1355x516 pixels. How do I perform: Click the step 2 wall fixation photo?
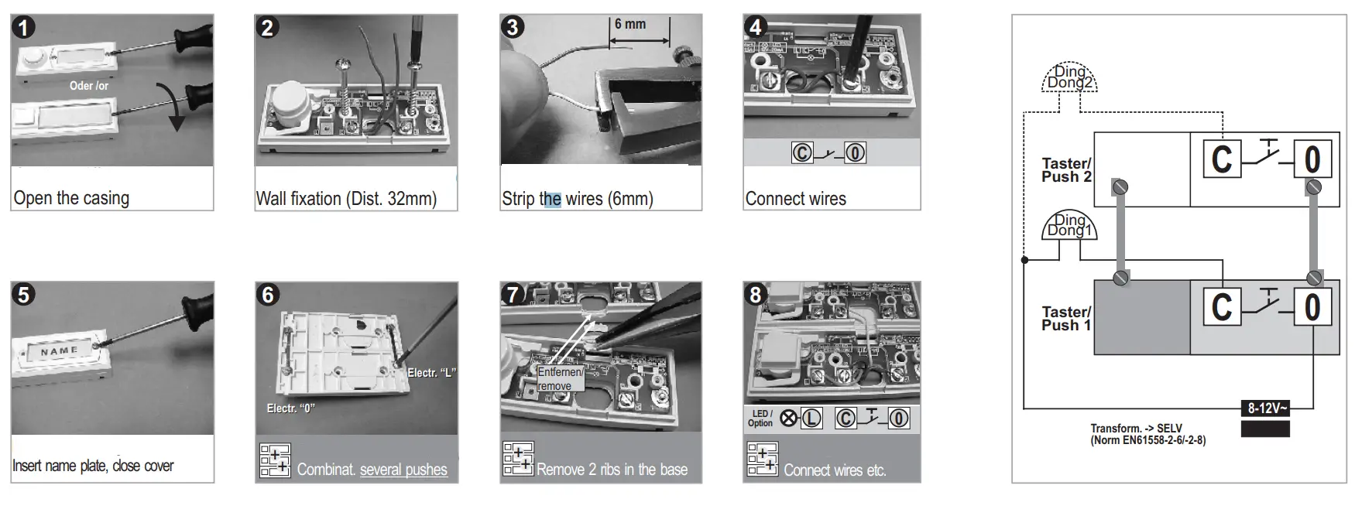click(356, 90)
